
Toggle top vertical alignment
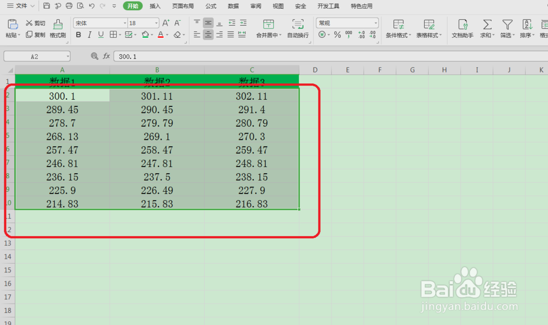click(x=197, y=23)
